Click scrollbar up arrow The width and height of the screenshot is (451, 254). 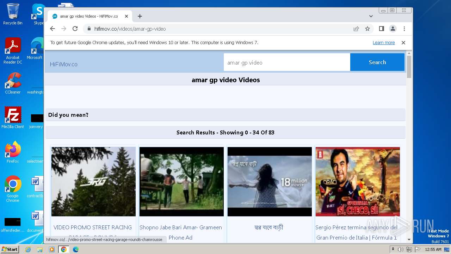[409, 53]
